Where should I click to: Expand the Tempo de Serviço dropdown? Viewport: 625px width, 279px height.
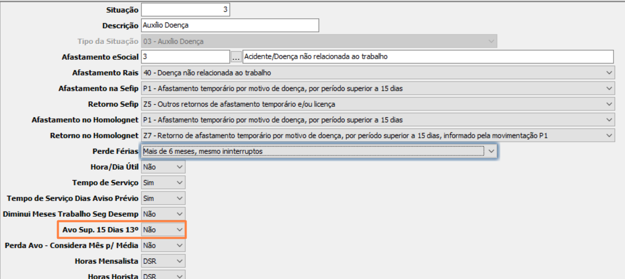click(163, 183)
